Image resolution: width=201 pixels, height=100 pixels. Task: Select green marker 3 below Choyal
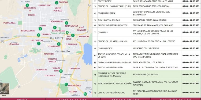[40, 29]
